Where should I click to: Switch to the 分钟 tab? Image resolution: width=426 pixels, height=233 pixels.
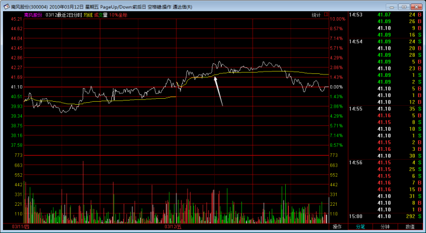pyautogui.click(x=385, y=226)
